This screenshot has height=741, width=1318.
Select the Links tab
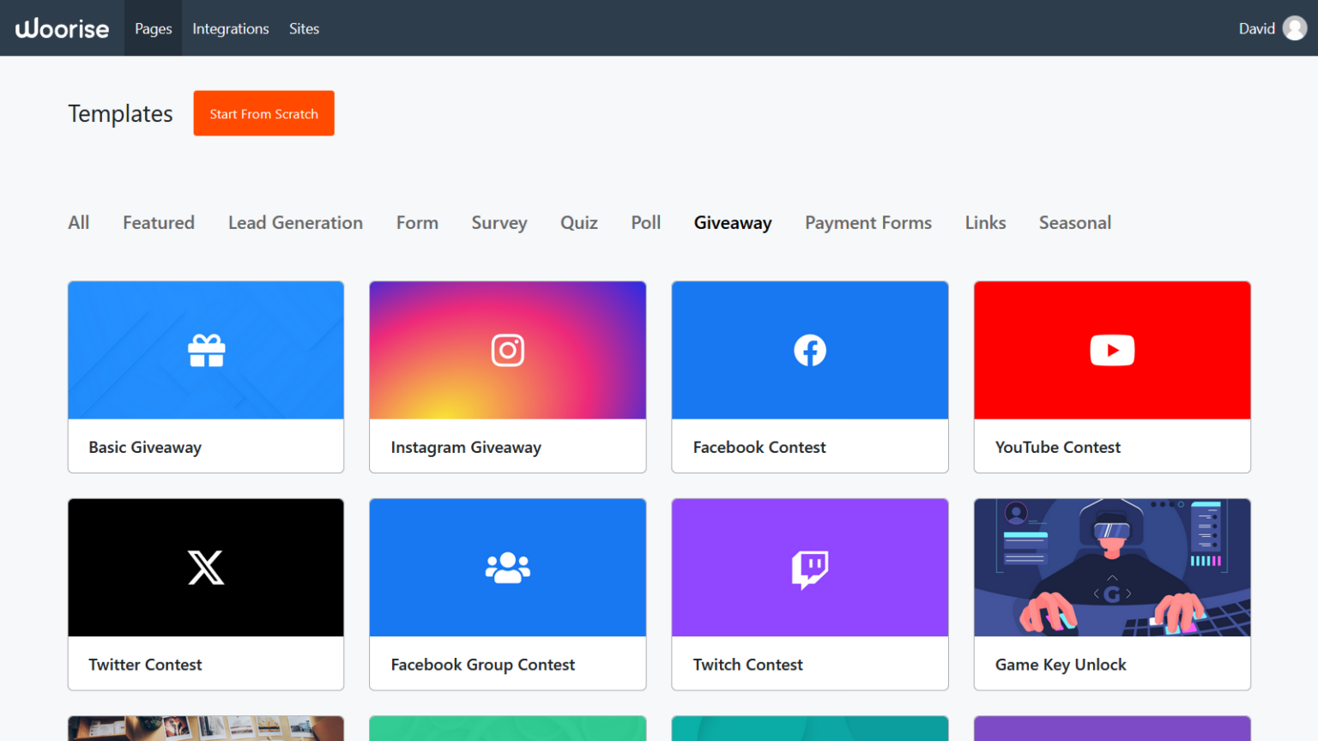(x=985, y=223)
